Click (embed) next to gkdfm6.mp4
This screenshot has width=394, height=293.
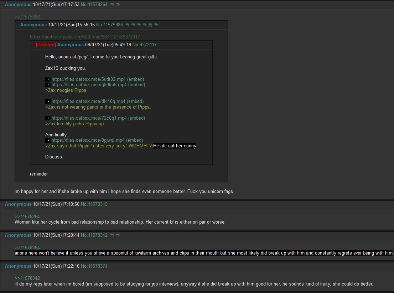pyautogui.click(x=137, y=85)
